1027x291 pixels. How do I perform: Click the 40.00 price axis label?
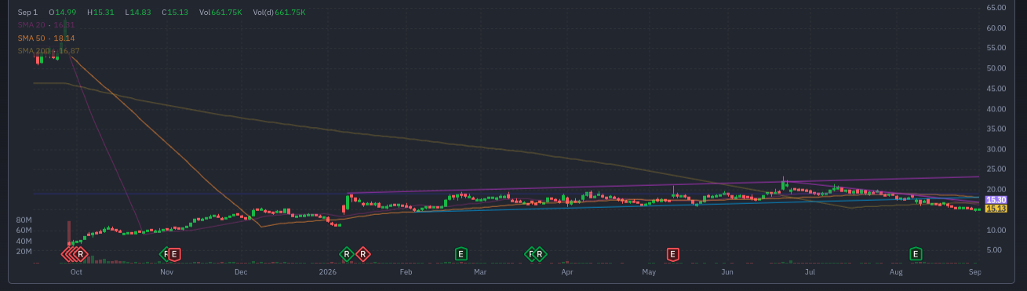pyautogui.click(x=996, y=109)
